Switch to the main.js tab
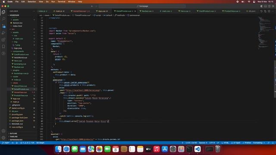This screenshot has width=276, height=155. [x=59, y=11]
